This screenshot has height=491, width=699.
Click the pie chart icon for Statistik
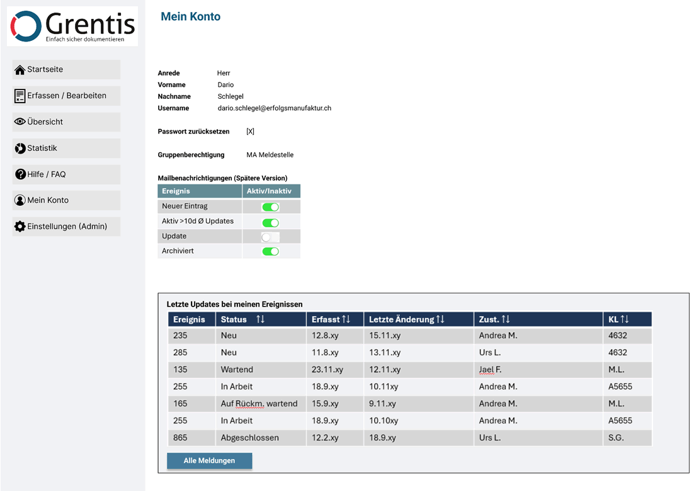[x=20, y=149]
